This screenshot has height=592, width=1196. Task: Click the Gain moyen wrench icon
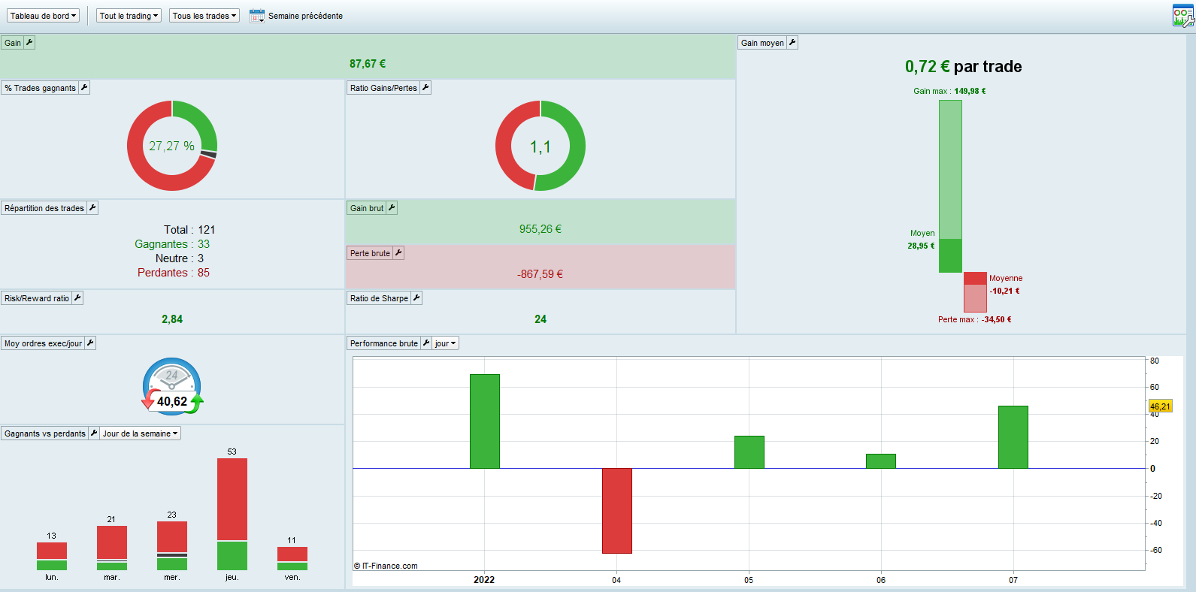click(x=792, y=43)
